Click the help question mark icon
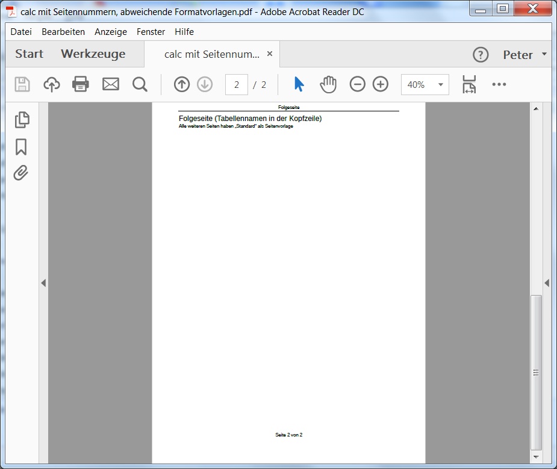The height and width of the screenshot is (469, 557). 481,55
